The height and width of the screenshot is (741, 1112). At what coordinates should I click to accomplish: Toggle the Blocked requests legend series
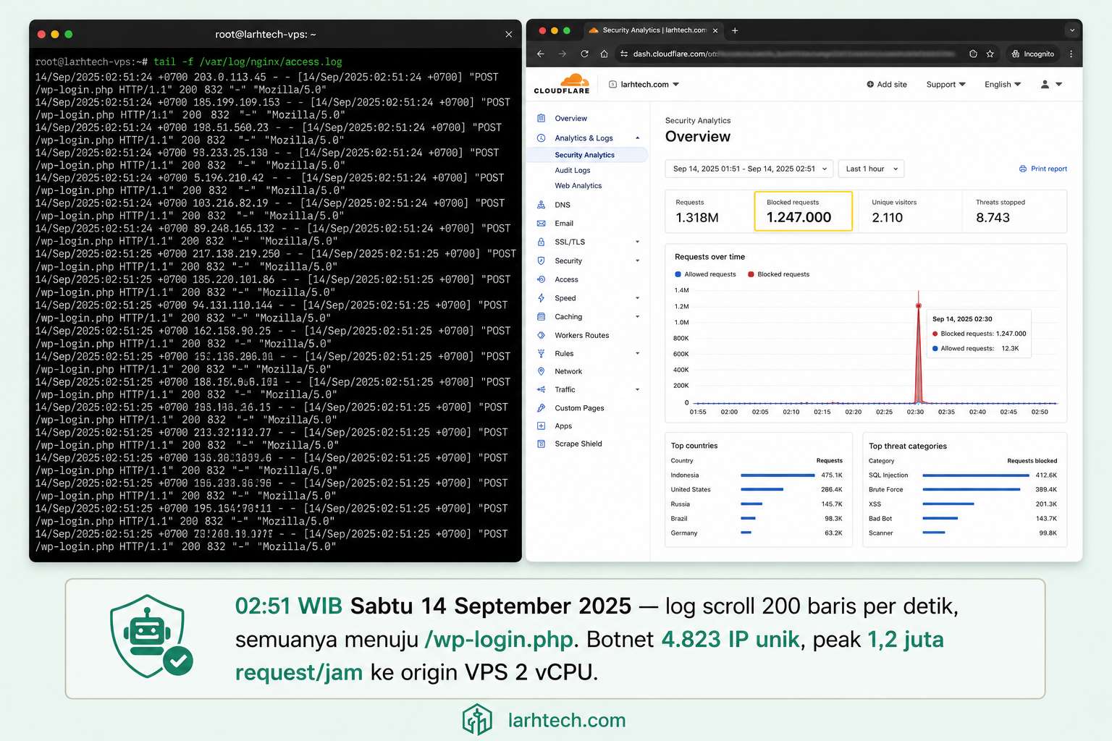778,274
